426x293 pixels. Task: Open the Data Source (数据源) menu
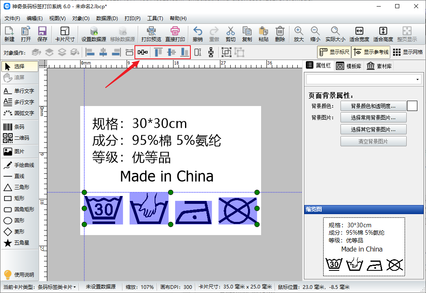tap(107, 18)
